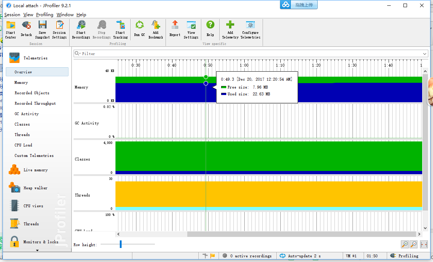Open the Live memory section
This screenshot has width=433, height=262.
tap(36, 170)
